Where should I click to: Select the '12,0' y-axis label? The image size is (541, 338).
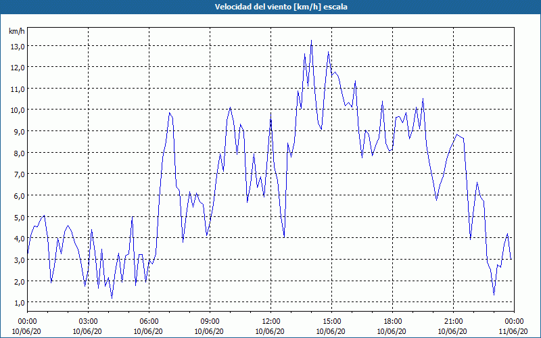[18, 68]
